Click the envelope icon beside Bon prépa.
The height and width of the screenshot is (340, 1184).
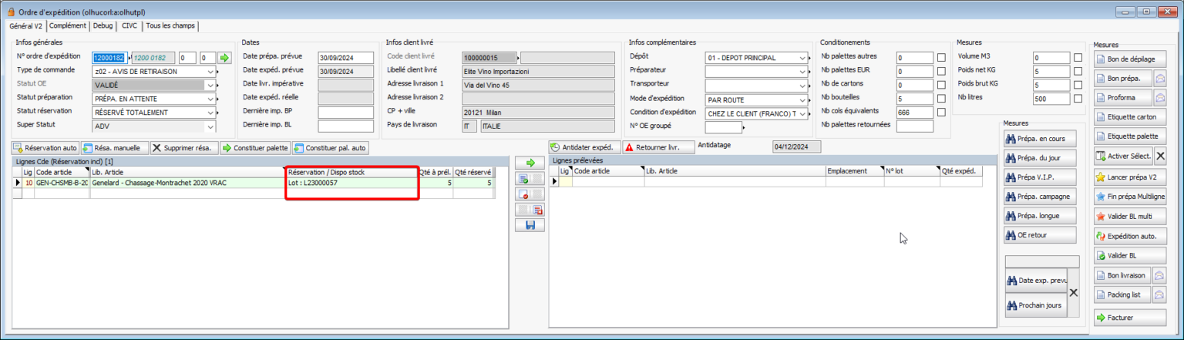(x=1160, y=78)
